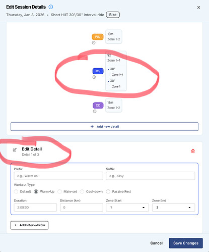Select the blue MS main-set badge
The width and height of the screenshot is (209, 252).
coord(98,71)
